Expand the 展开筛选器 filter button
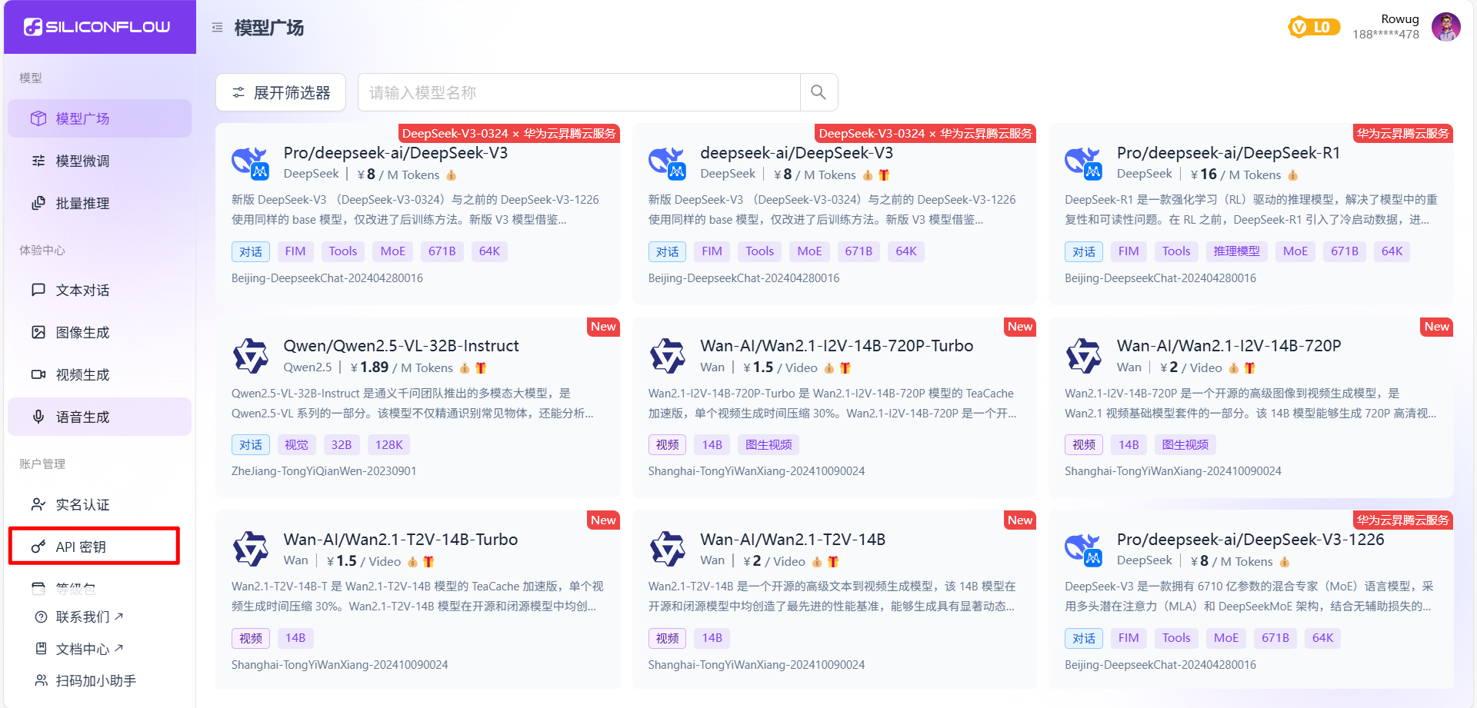 [x=281, y=92]
